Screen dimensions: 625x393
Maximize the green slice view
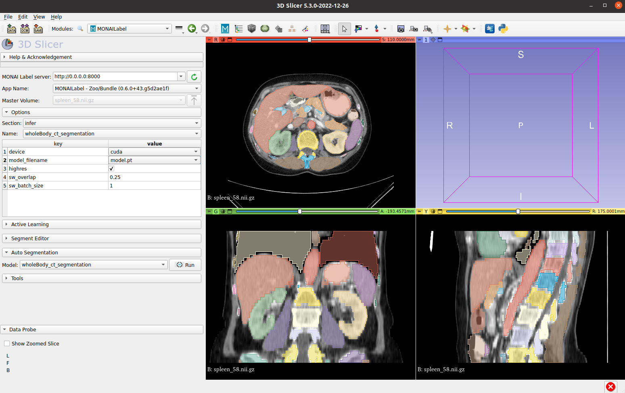tap(230, 211)
